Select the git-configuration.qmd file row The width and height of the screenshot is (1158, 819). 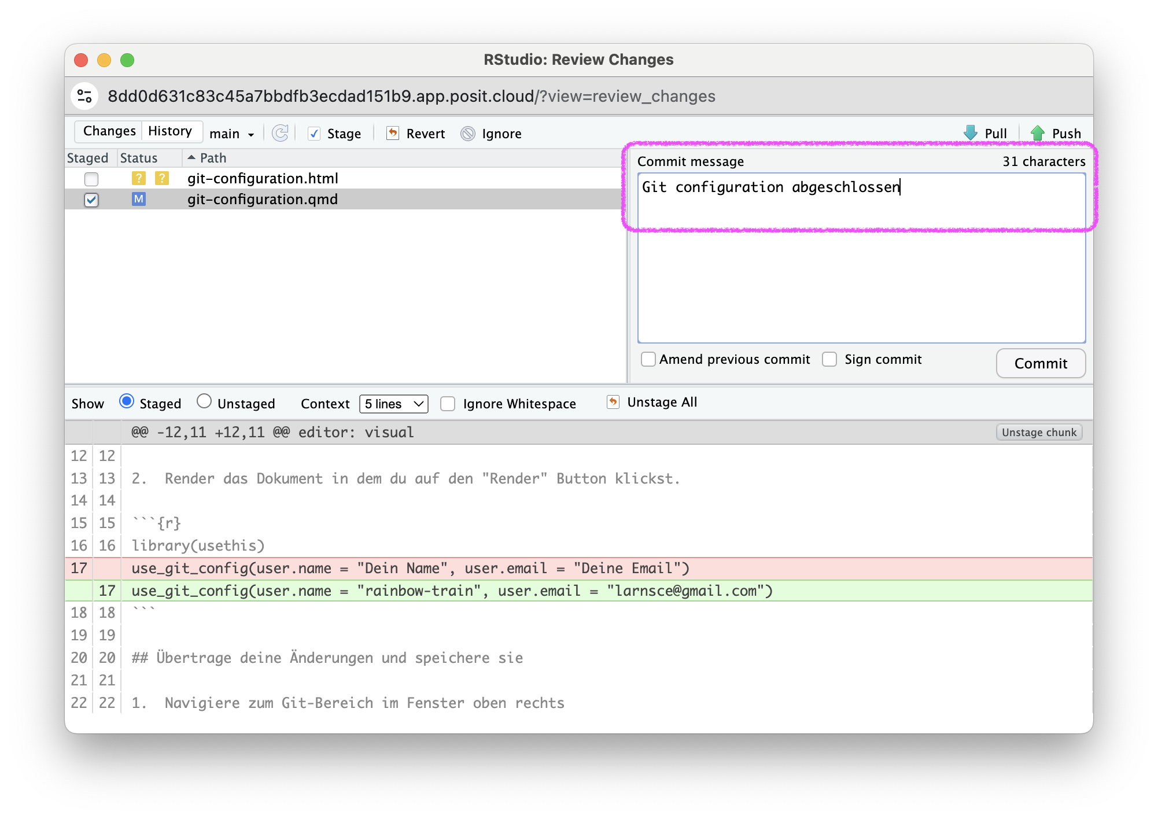(x=345, y=199)
